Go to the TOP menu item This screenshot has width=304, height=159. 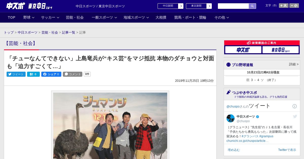12,17
